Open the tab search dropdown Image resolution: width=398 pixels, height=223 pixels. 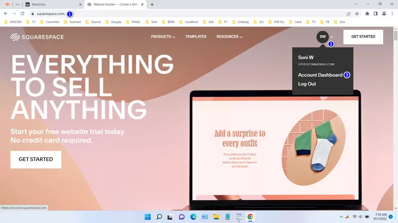pos(356,4)
